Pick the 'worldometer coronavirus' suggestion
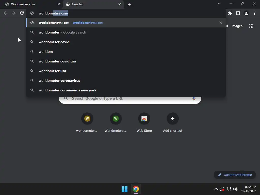The width and height of the screenshot is (260, 195). [x=126, y=80]
